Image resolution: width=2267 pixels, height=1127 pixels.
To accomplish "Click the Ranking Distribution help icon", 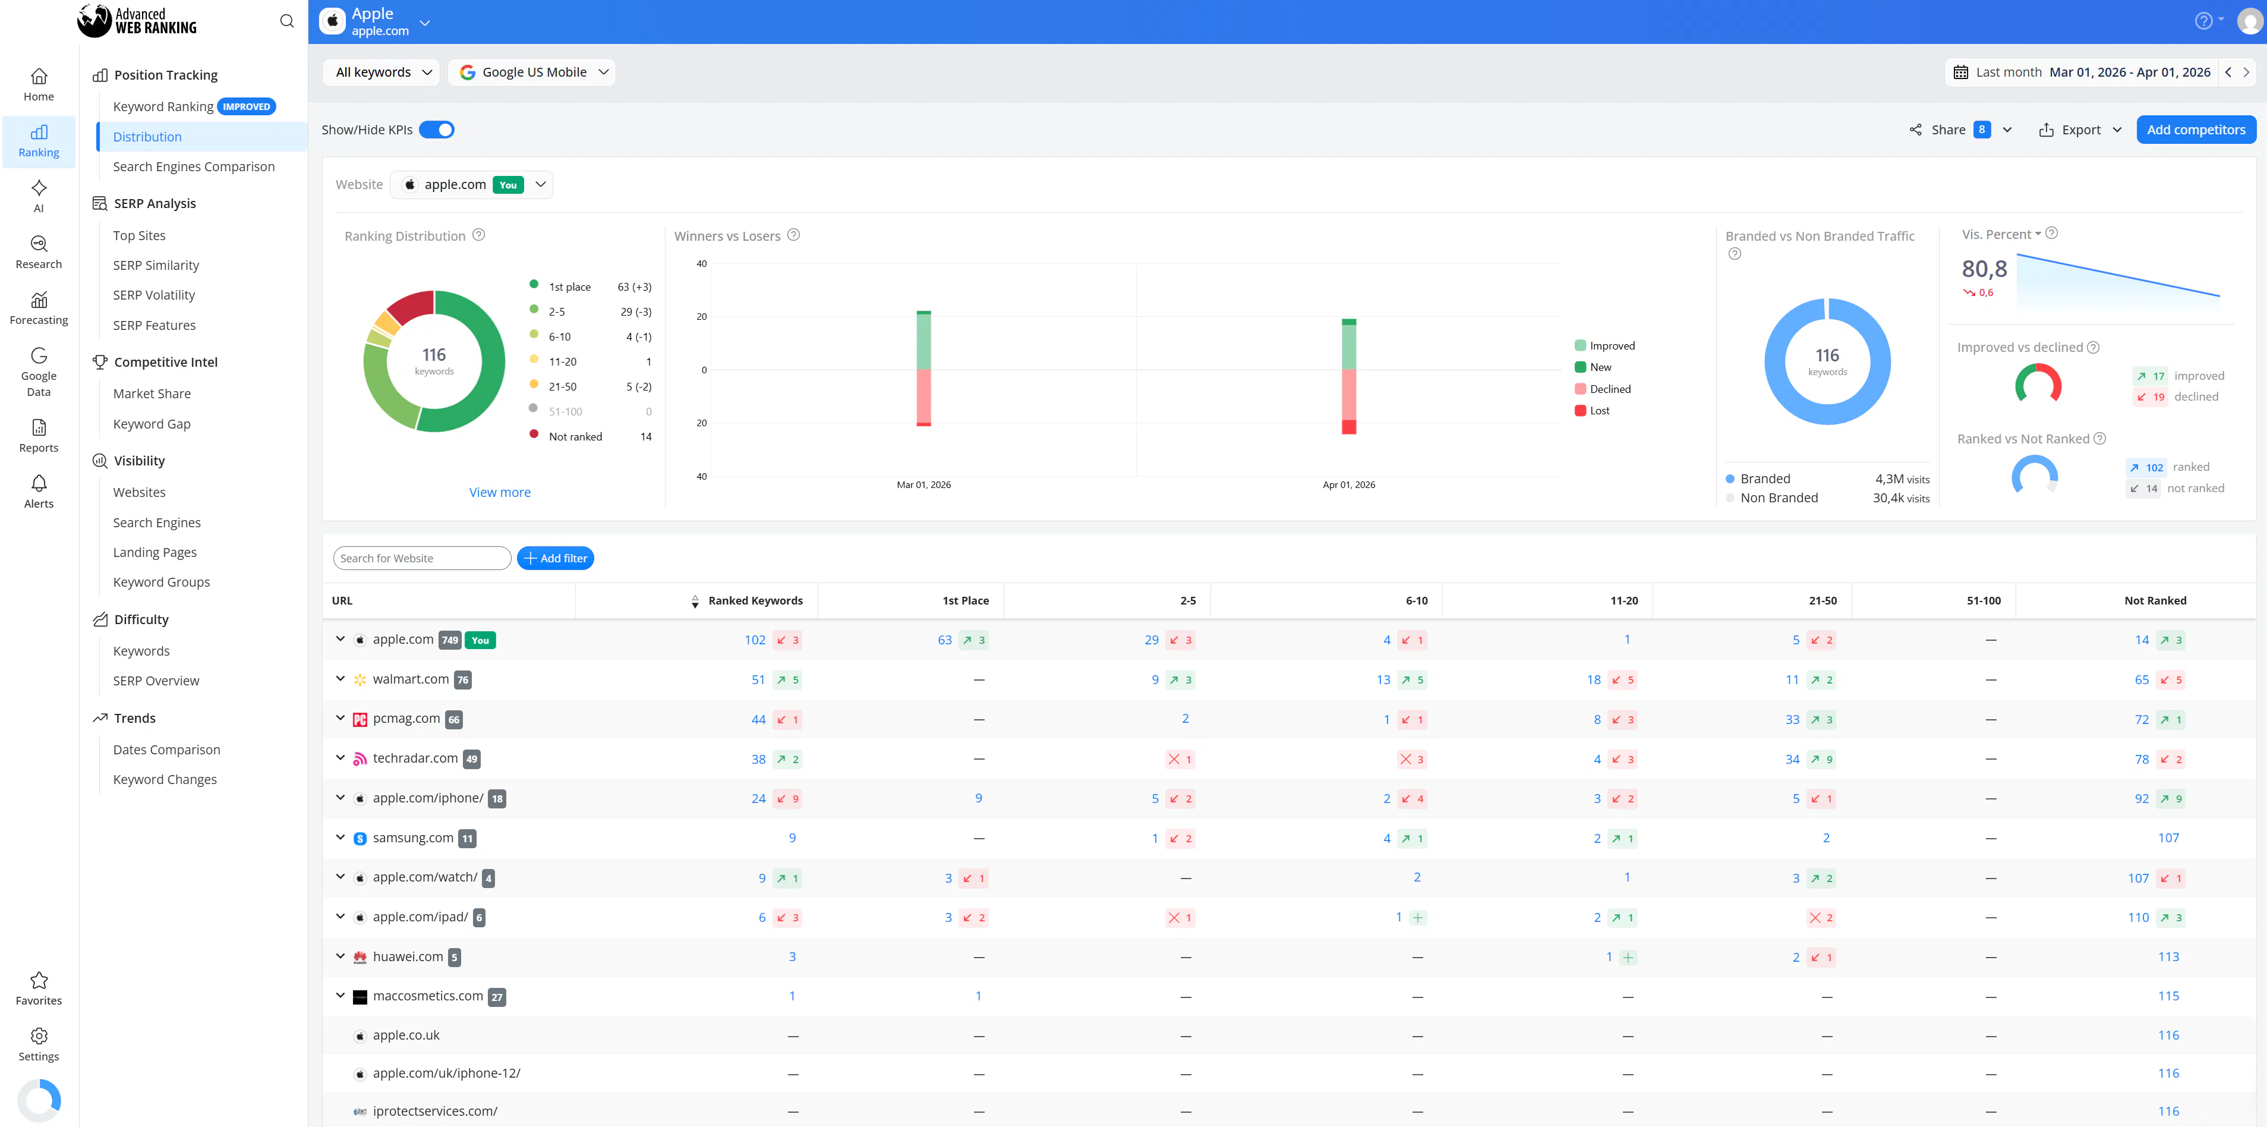I will pos(479,235).
